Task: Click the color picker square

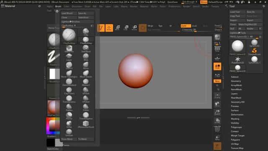Action: click(x=53, y=125)
